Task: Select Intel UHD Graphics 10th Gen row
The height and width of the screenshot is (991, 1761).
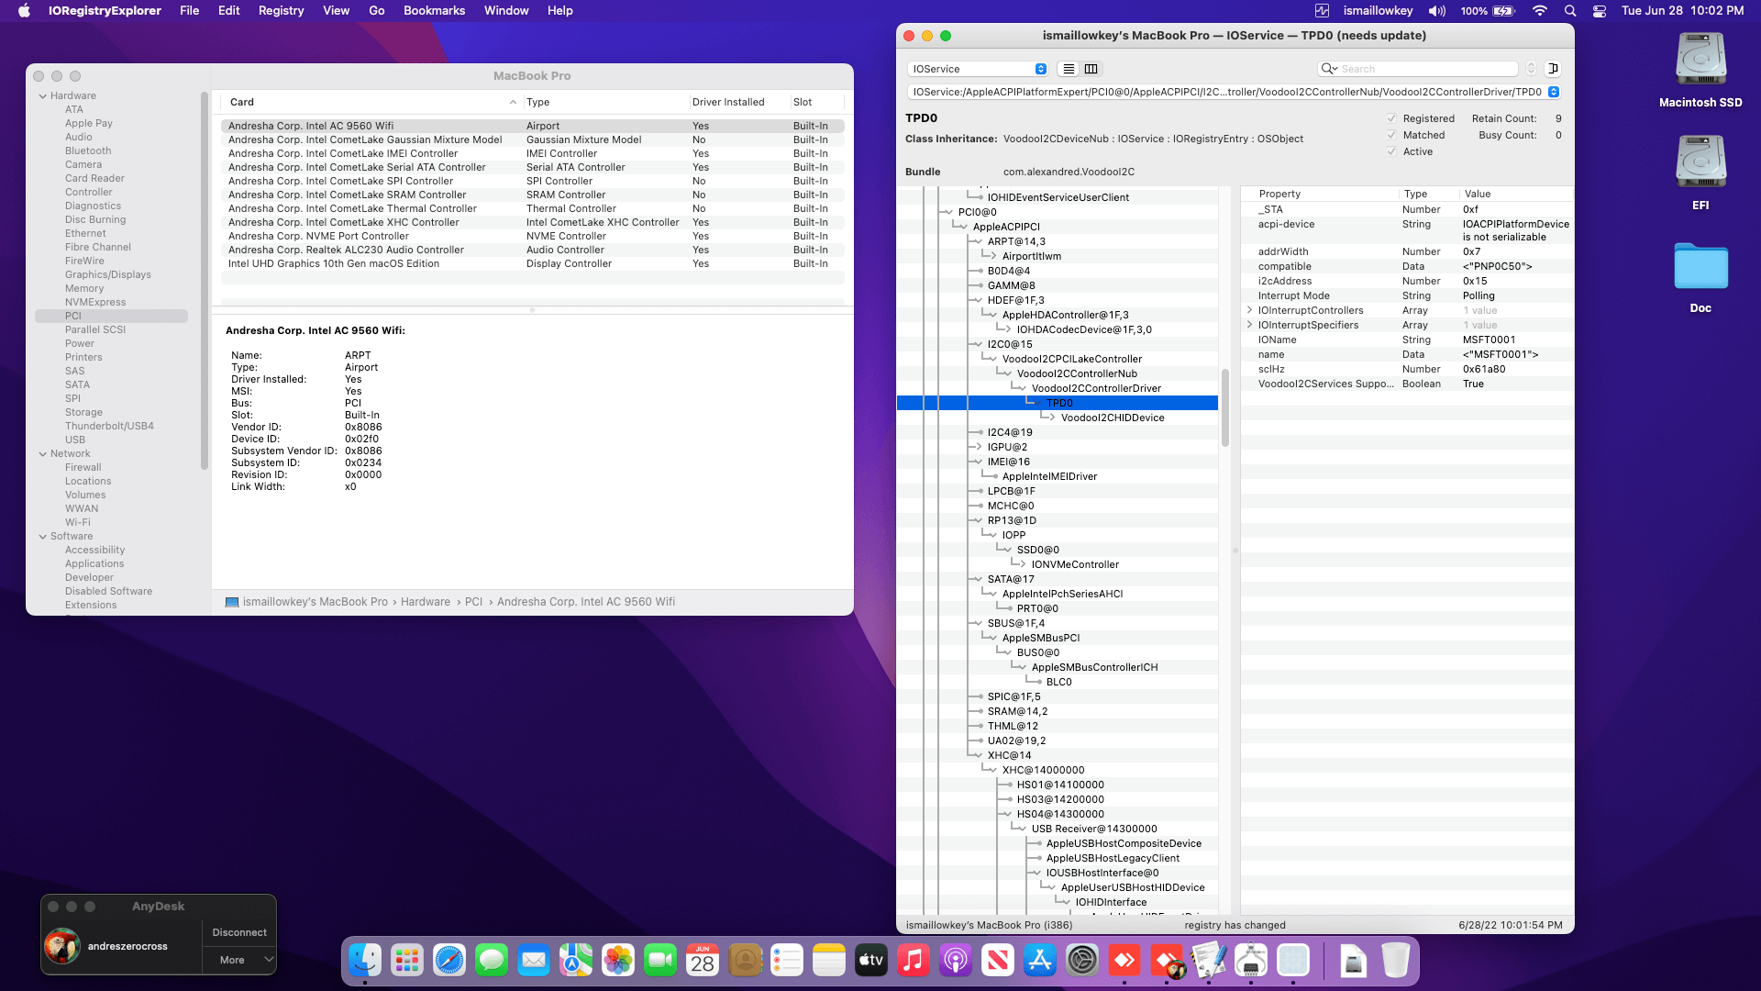Action: point(532,263)
